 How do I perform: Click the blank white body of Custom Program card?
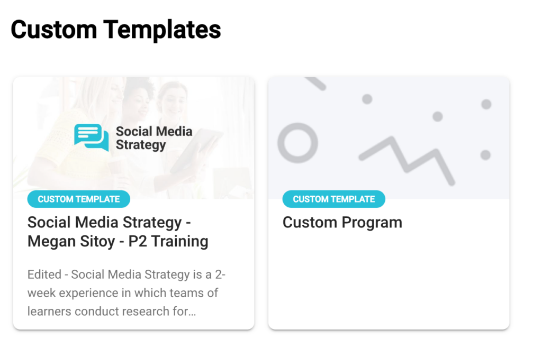point(389,280)
